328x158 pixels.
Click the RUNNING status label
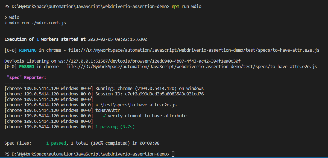click(x=28, y=50)
